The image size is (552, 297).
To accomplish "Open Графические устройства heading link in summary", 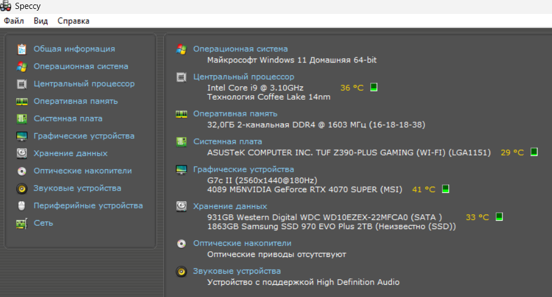I will click(244, 169).
